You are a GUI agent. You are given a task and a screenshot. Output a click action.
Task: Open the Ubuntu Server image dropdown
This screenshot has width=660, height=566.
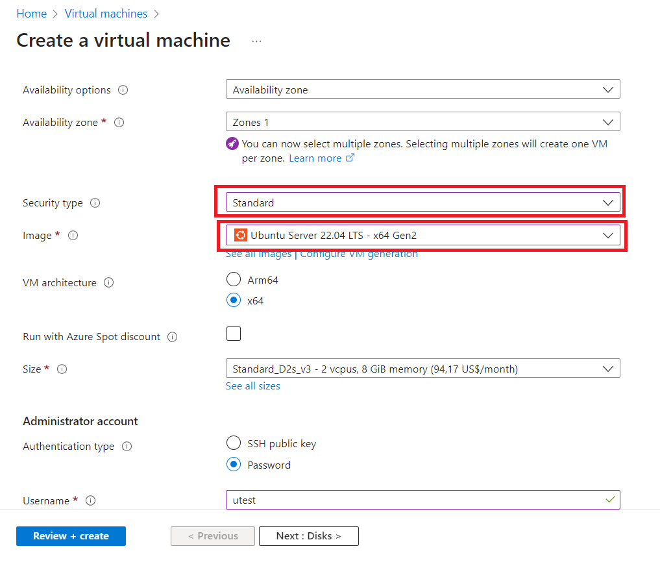[422, 235]
